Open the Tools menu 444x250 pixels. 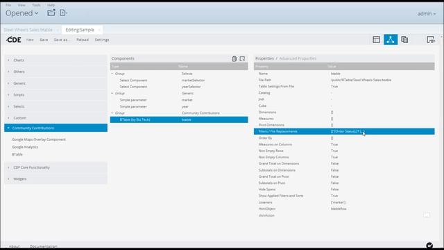click(x=36, y=5)
